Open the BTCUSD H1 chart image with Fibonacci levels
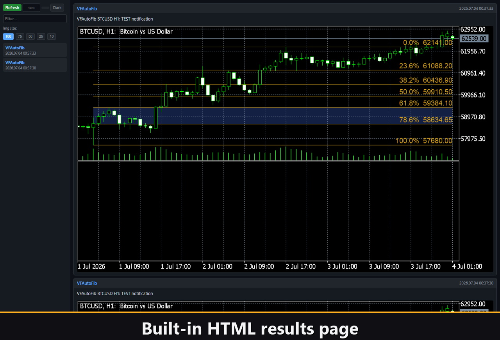 (285, 149)
